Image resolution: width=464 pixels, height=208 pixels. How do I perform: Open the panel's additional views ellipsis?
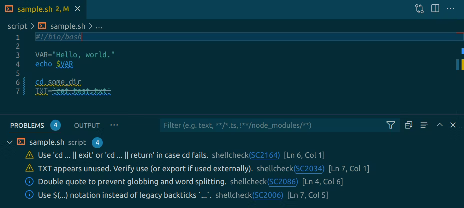tap(114, 125)
